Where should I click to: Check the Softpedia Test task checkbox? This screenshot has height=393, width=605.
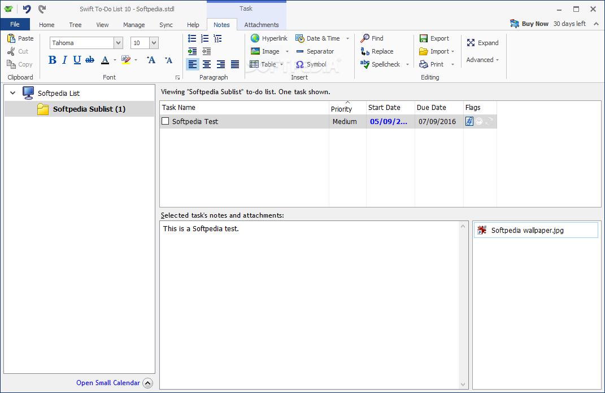(x=165, y=121)
